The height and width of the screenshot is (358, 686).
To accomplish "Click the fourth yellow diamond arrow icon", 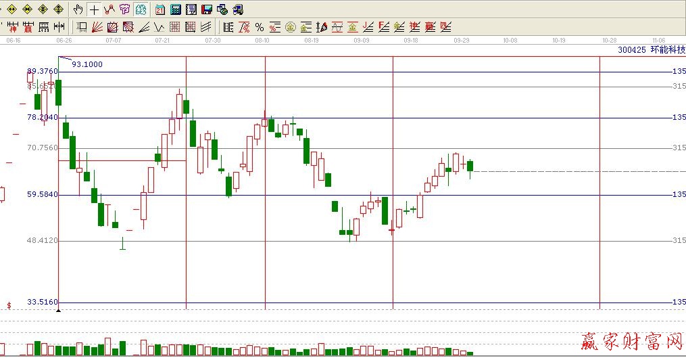I will coord(58,9).
